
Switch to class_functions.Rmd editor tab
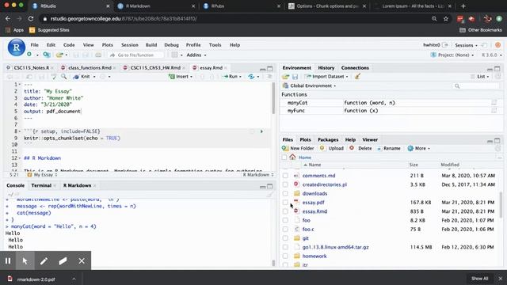click(90, 68)
